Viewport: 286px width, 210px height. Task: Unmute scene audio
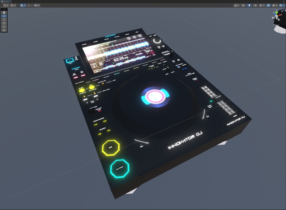coord(255,5)
